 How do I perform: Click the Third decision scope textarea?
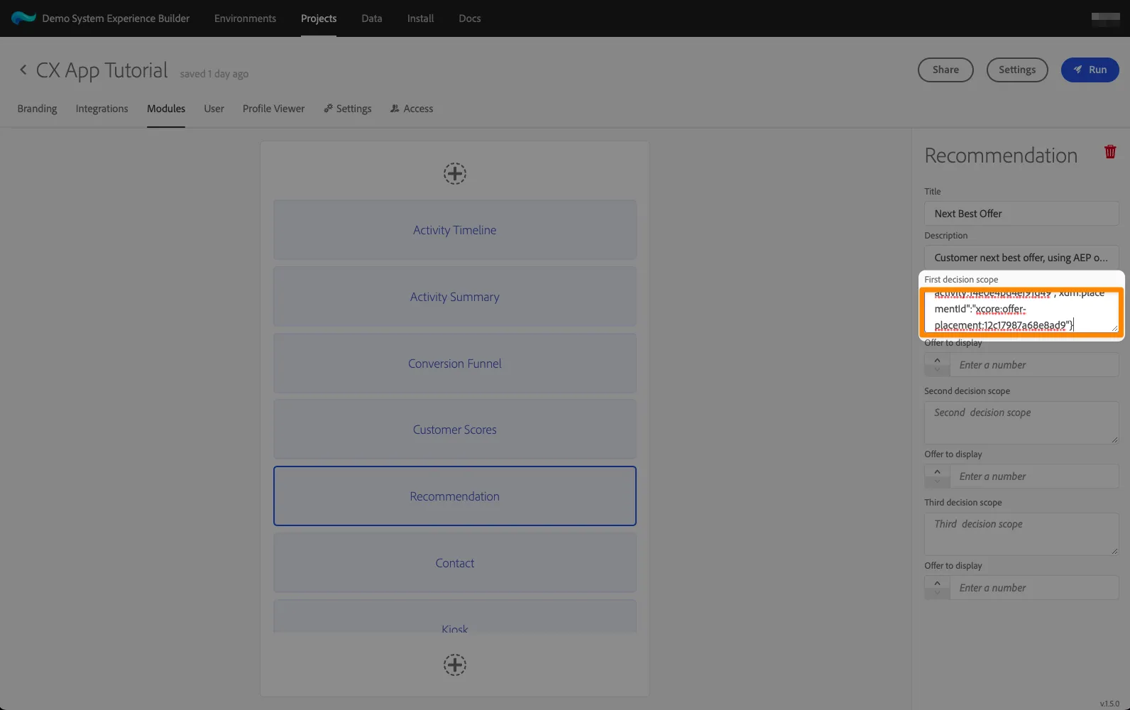click(x=1021, y=535)
